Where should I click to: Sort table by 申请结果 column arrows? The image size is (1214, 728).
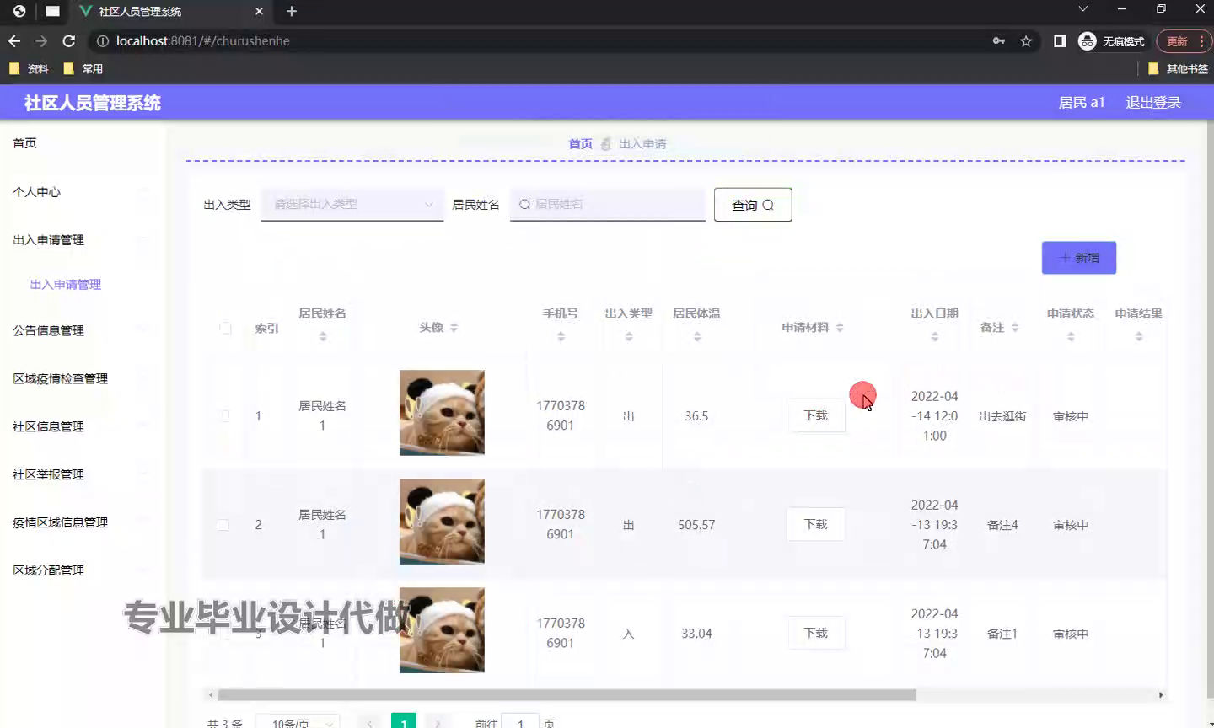[1139, 336]
